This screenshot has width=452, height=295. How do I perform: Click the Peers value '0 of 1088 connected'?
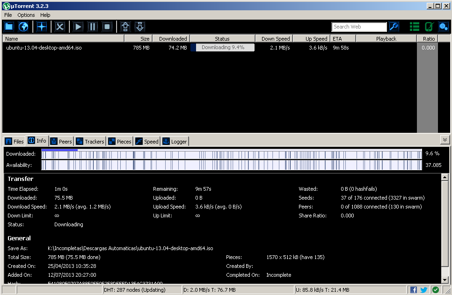[x=381, y=207]
